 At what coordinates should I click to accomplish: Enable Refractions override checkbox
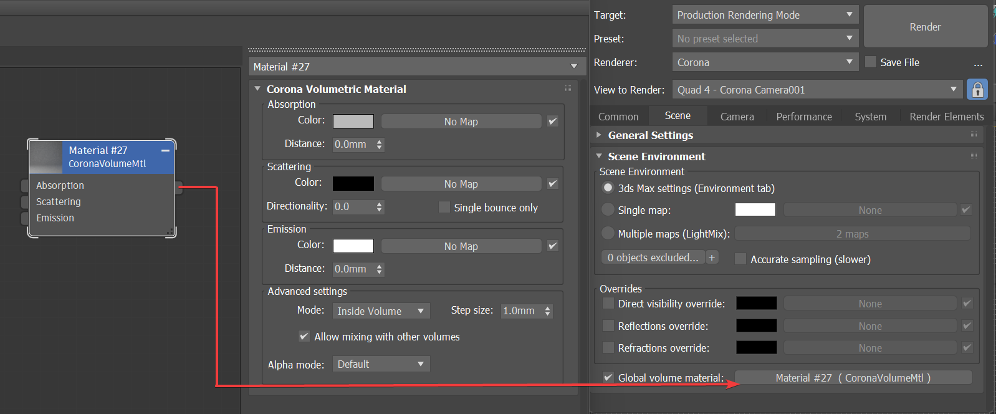(x=608, y=347)
